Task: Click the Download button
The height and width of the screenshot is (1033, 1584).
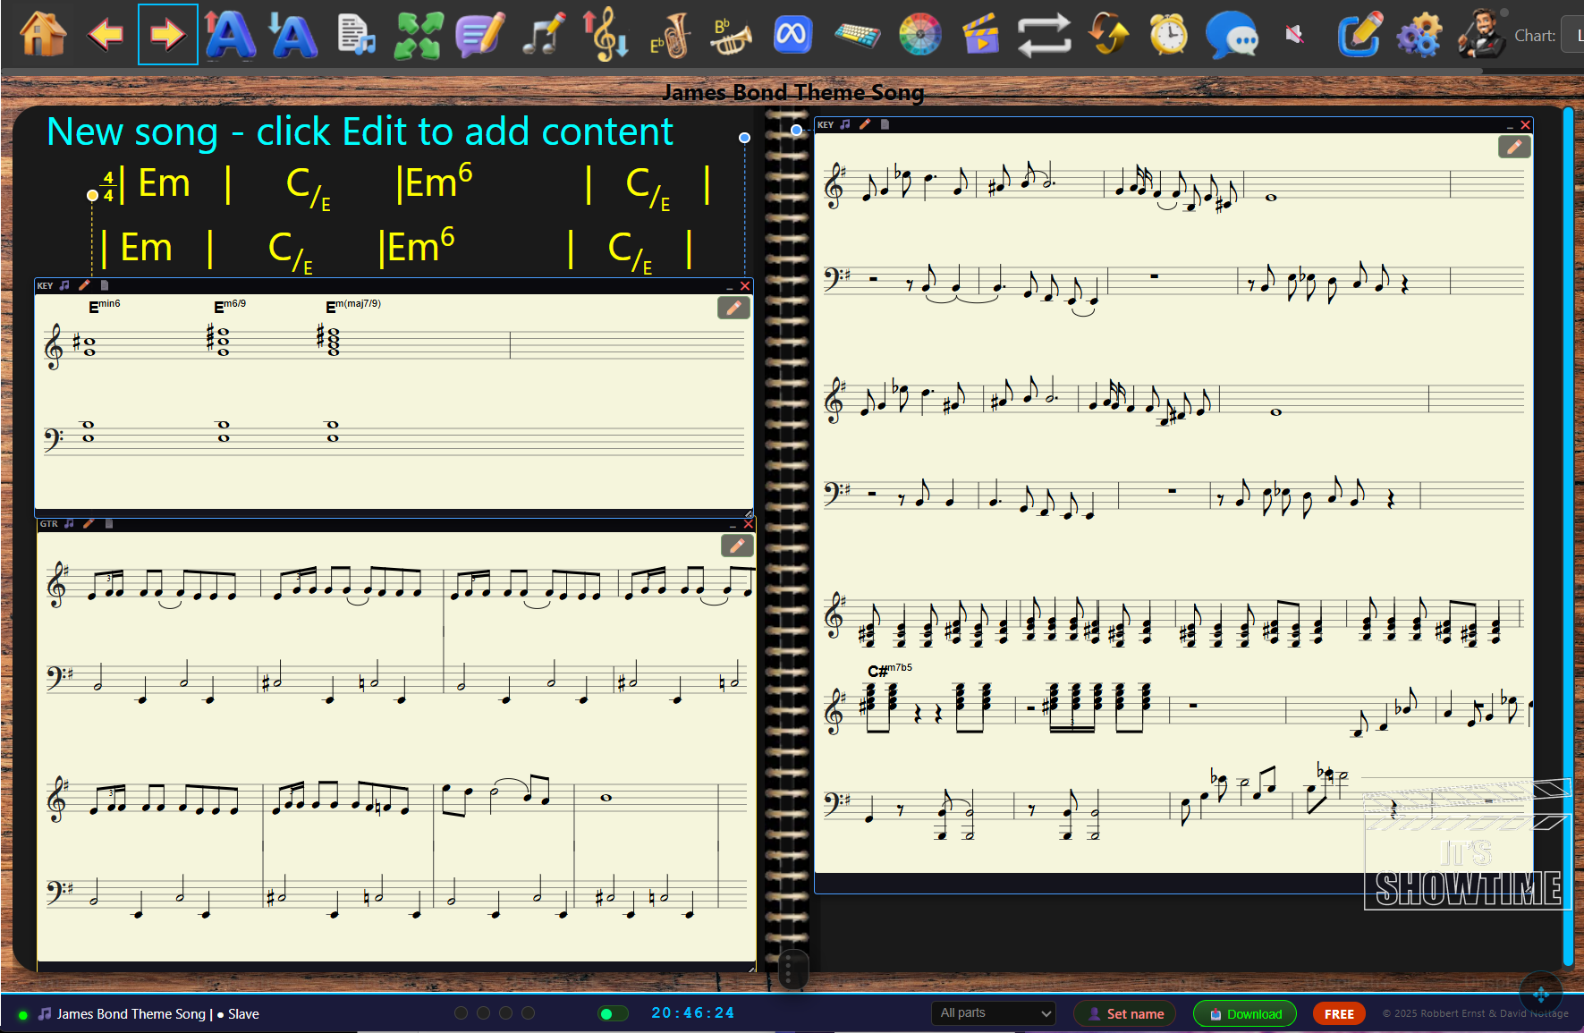Action: click(1245, 1013)
